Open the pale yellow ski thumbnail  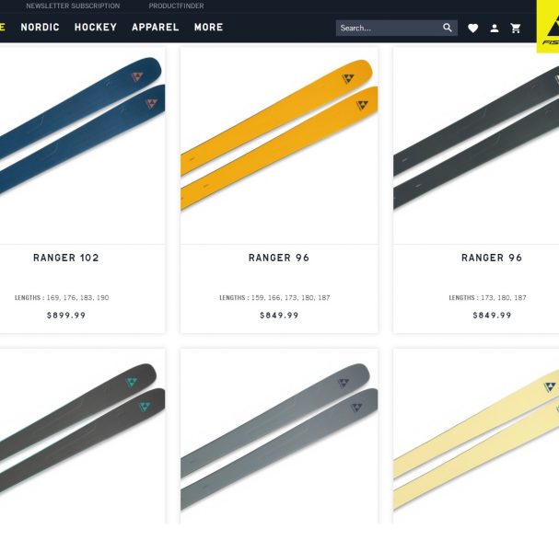coord(476,436)
